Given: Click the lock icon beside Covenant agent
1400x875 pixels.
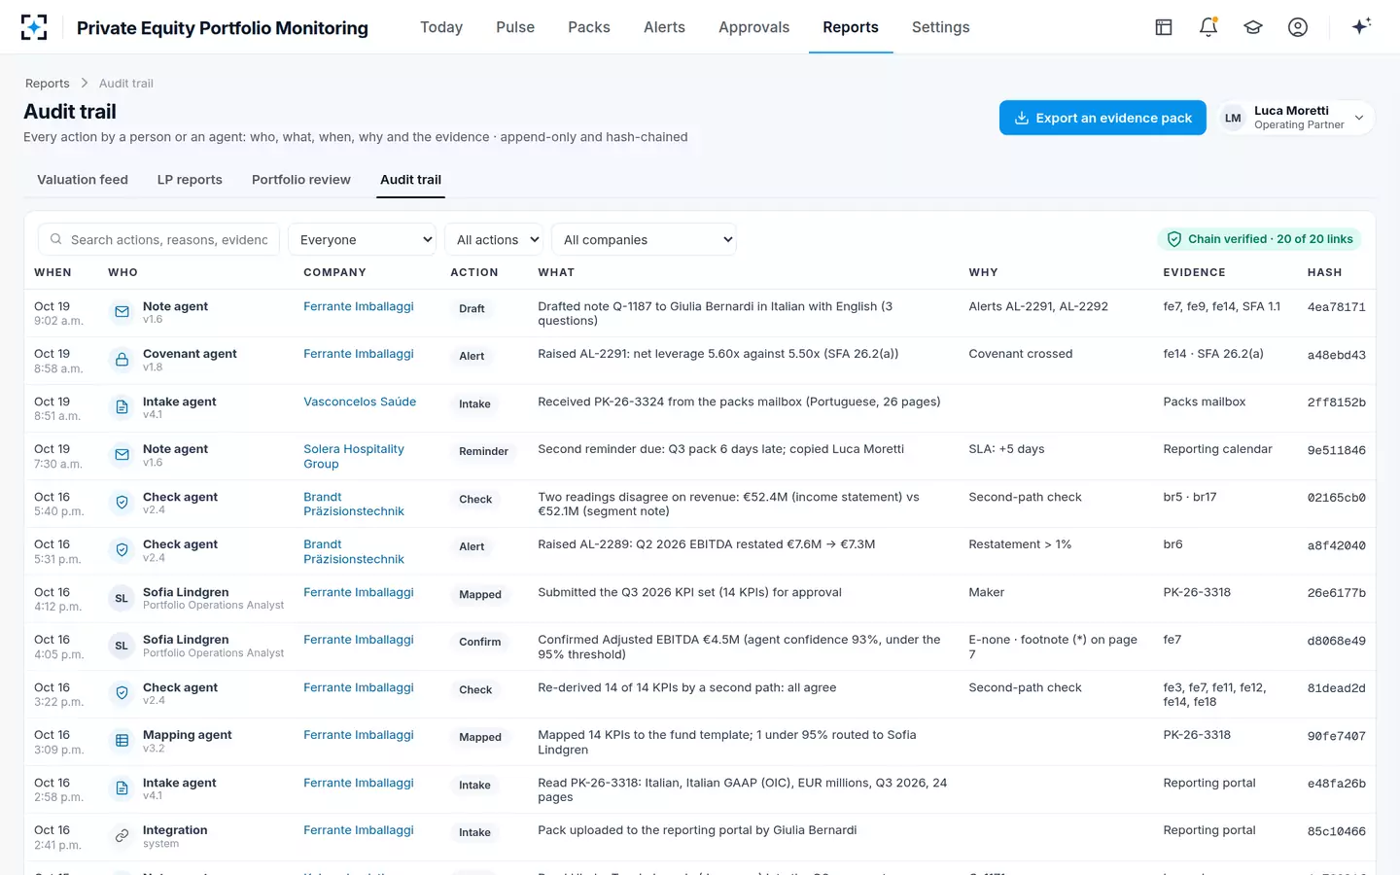Looking at the screenshot, I should [x=122, y=360].
